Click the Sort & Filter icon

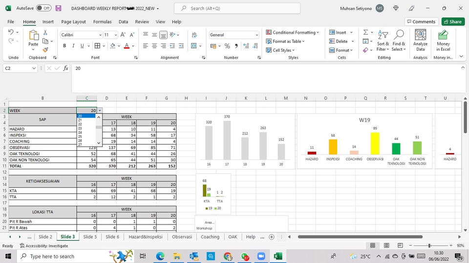point(383,40)
